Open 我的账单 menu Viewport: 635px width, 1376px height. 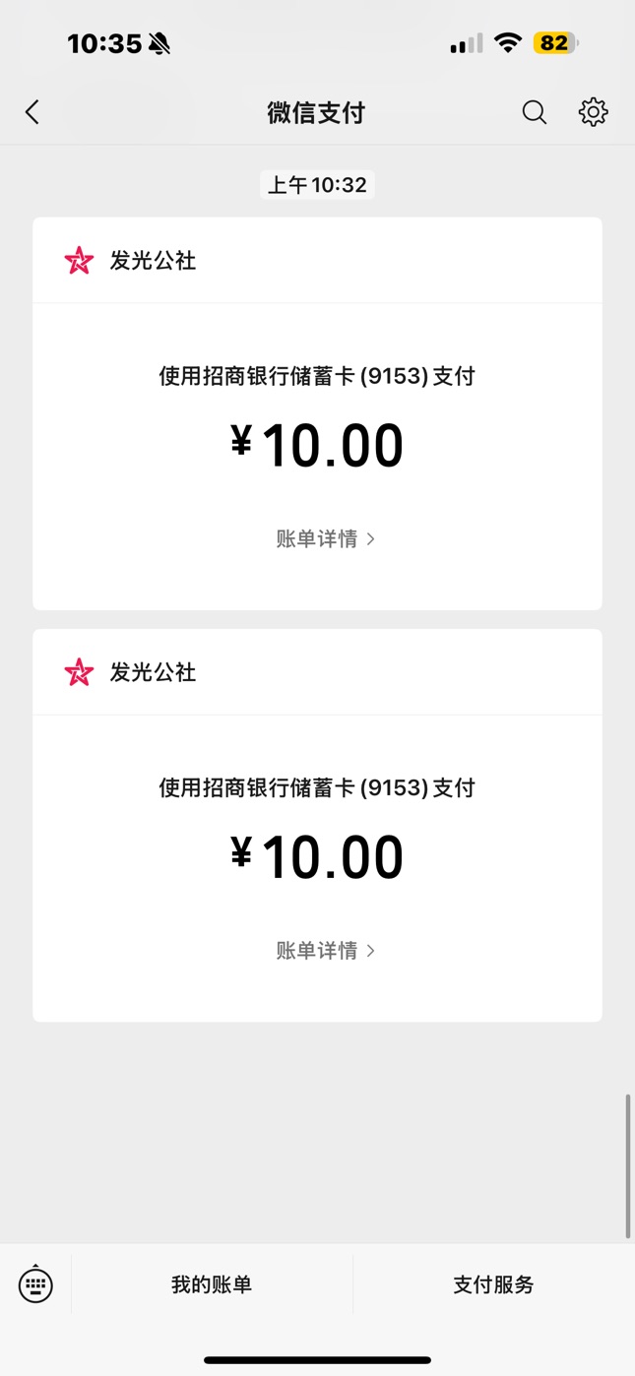tap(212, 1284)
